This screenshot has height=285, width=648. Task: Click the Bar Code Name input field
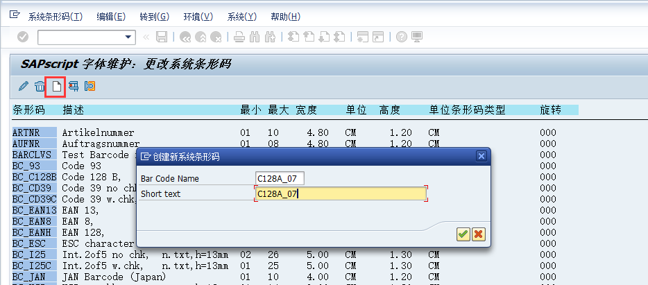pos(280,178)
